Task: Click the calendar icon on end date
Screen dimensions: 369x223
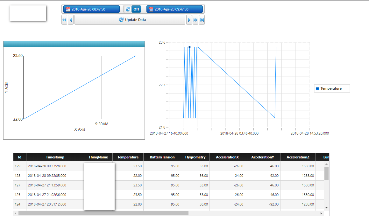Action: tap(151, 9)
